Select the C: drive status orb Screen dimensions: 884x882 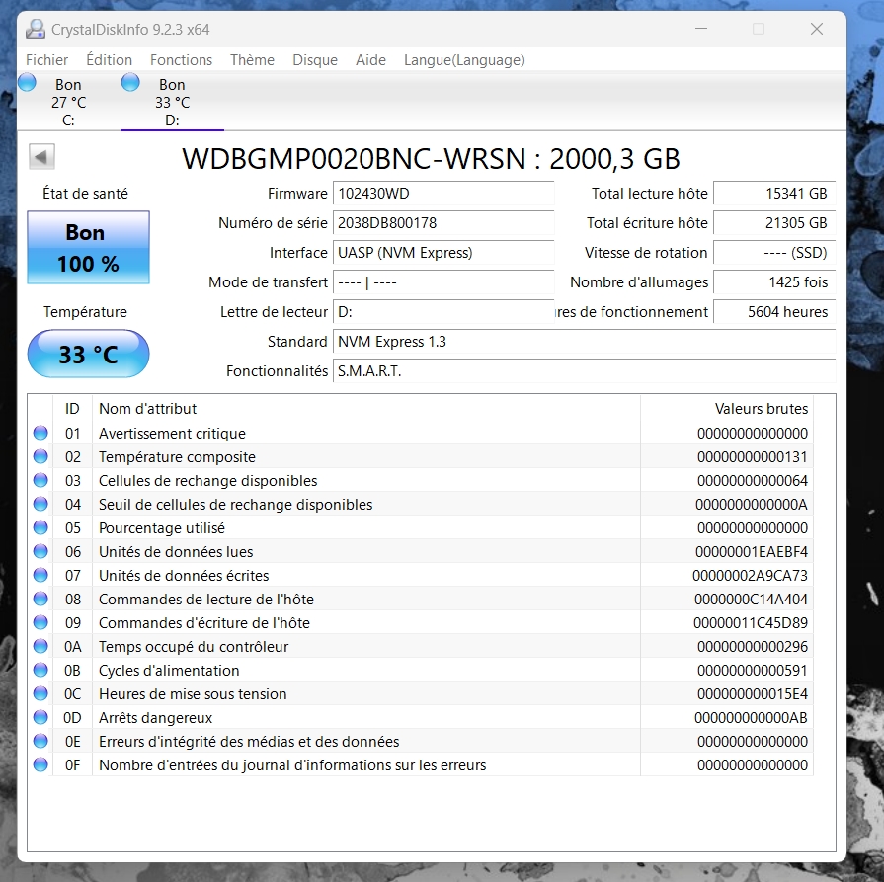(28, 83)
